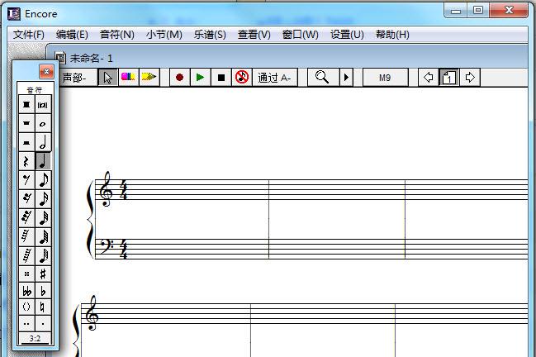Image resolution: width=536 pixels, height=357 pixels.
Task: Select the 128th note in palette
Action: [43, 255]
